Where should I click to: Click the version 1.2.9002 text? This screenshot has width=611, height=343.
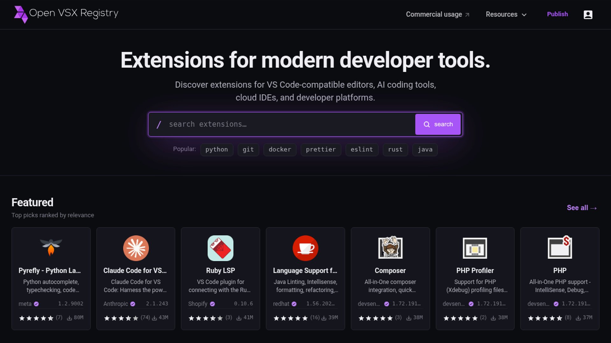(71, 304)
